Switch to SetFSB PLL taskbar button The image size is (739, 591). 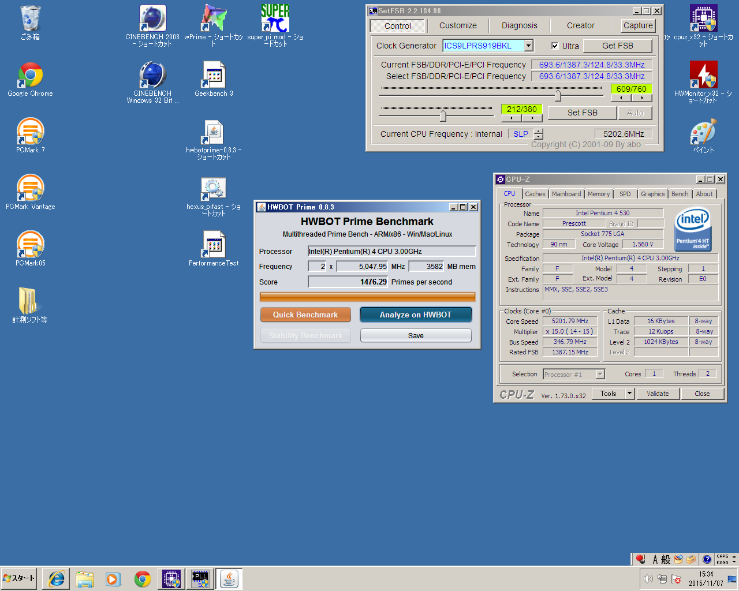pyautogui.click(x=200, y=578)
